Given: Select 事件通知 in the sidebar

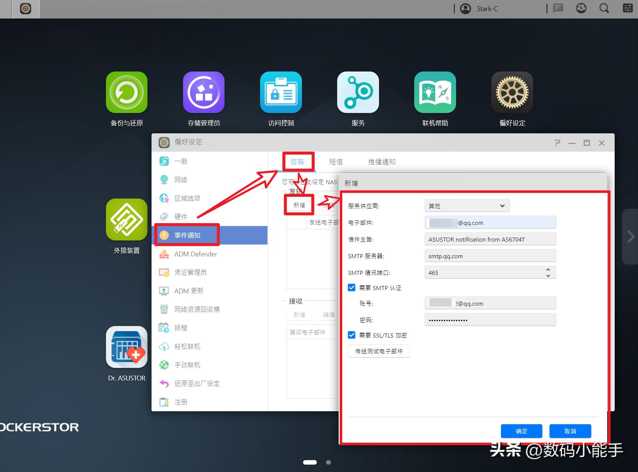Looking at the screenshot, I should pos(210,235).
